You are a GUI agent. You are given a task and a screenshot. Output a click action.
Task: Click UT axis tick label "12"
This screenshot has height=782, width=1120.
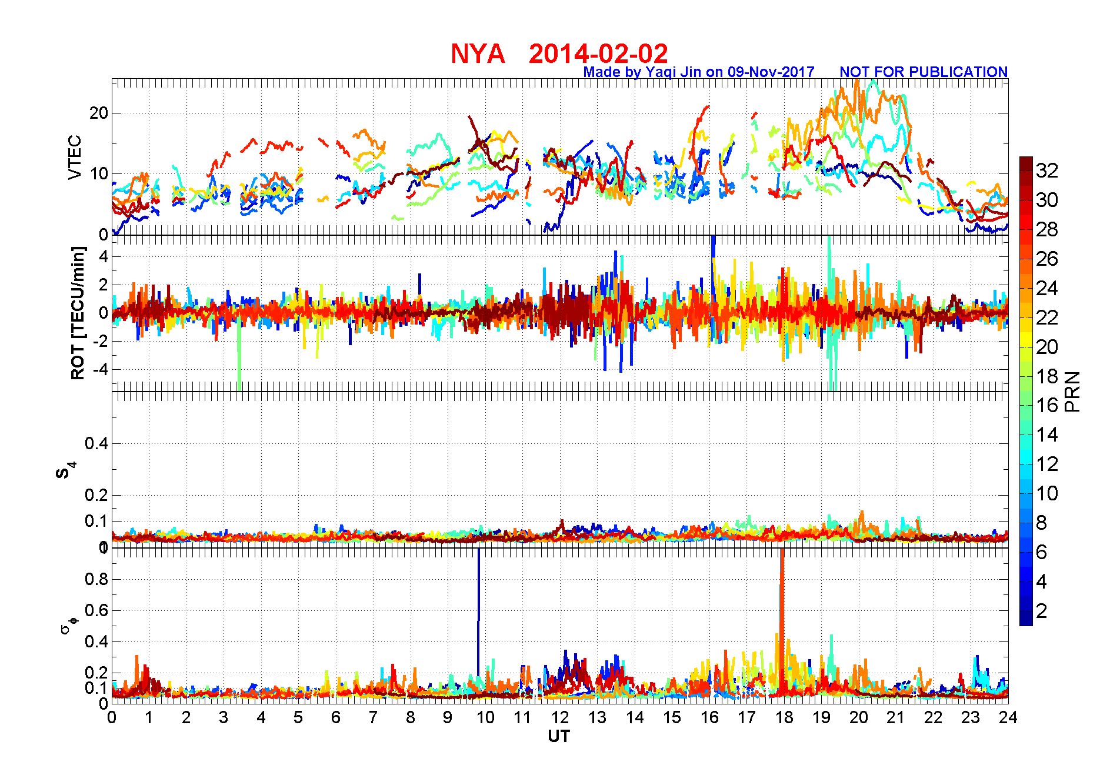click(560, 717)
